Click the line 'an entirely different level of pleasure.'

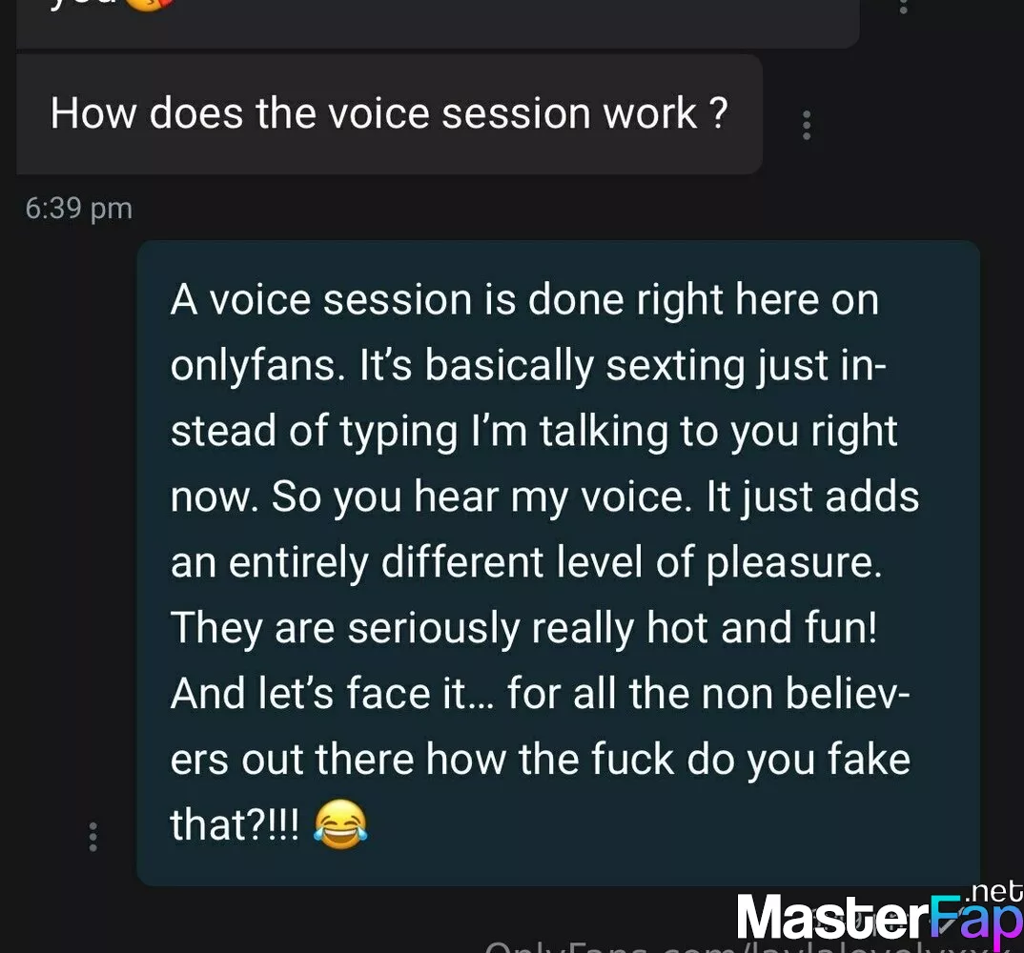[526, 562]
